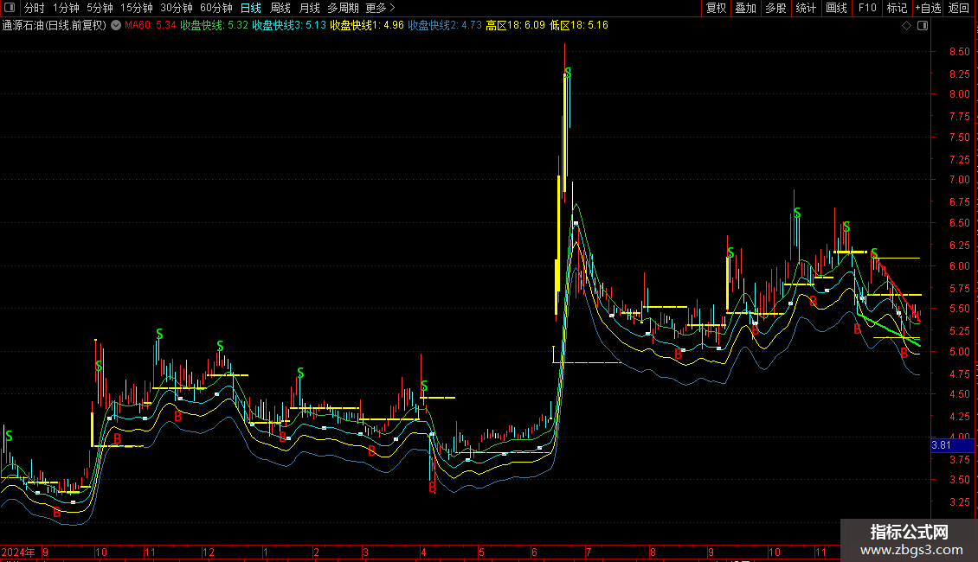Expand the indicator dropdown next to 通源石油 title
This screenshot has width=978, height=562.
116,25
